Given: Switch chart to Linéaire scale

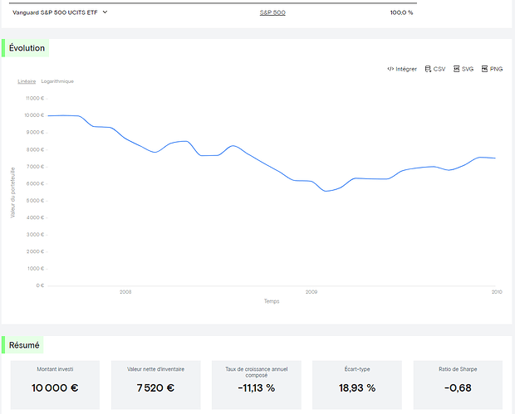Looking at the screenshot, I should tap(27, 81).
